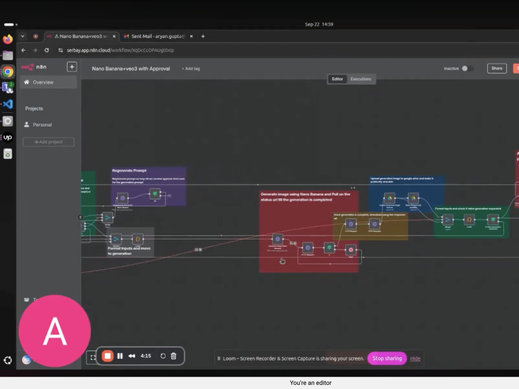Image resolution: width=519 pixels, height=389 pixels.
Task: Open the Code node in the Format inputs note
Action: tap(138, 239)
